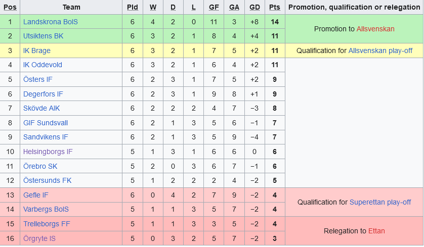Open the Trelleborgs FF link

click(47, 224)
